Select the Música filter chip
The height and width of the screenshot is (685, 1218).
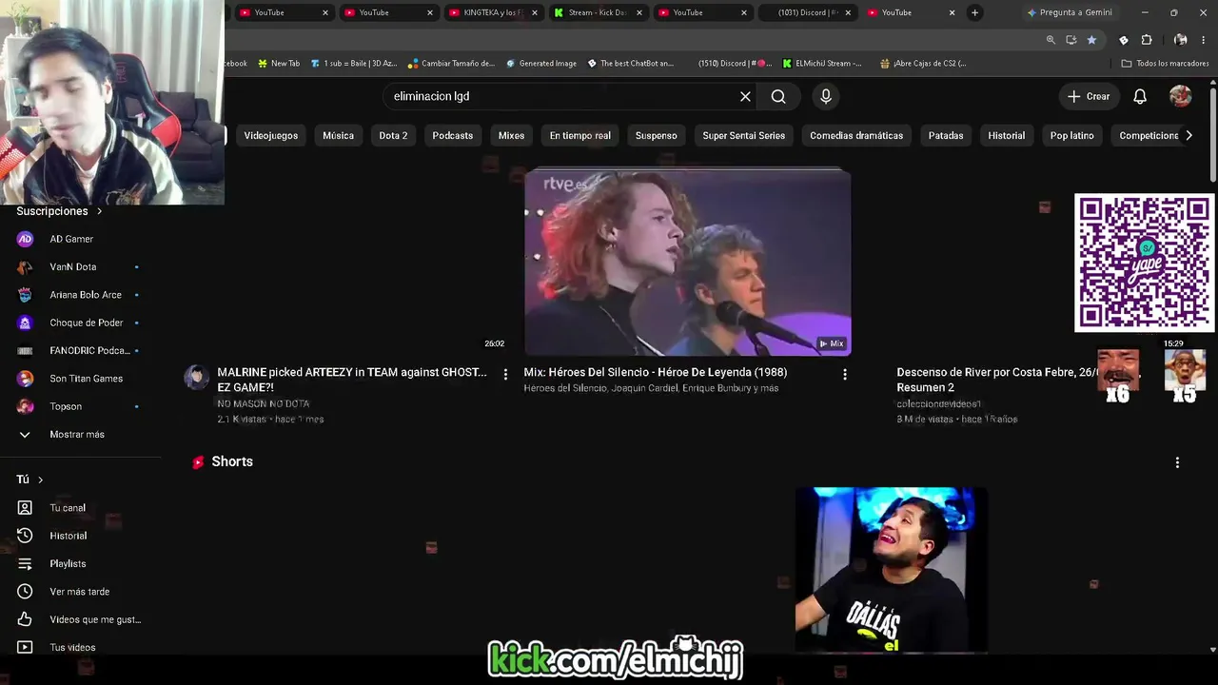(338, 135)
